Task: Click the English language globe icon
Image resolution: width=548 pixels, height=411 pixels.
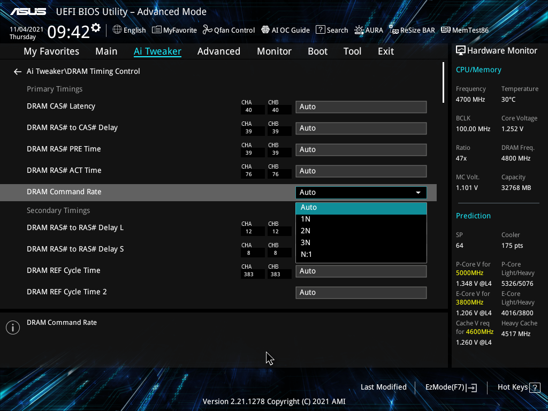Action: [117, 30]
